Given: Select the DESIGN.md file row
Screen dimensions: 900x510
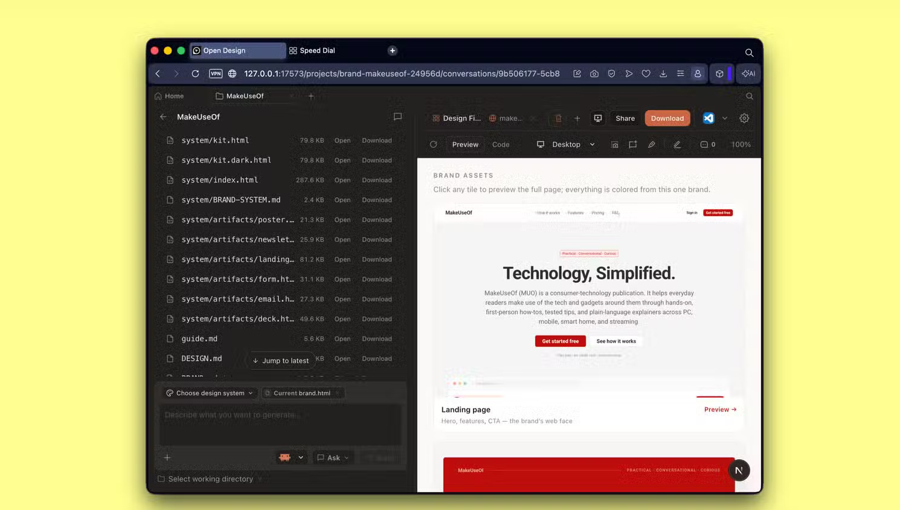Looking at the screenshot, I should [280, 358].
